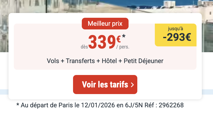The image size is (213, 115).
Task: Click the departure date 12/01/2026
Action: [98, 105]
